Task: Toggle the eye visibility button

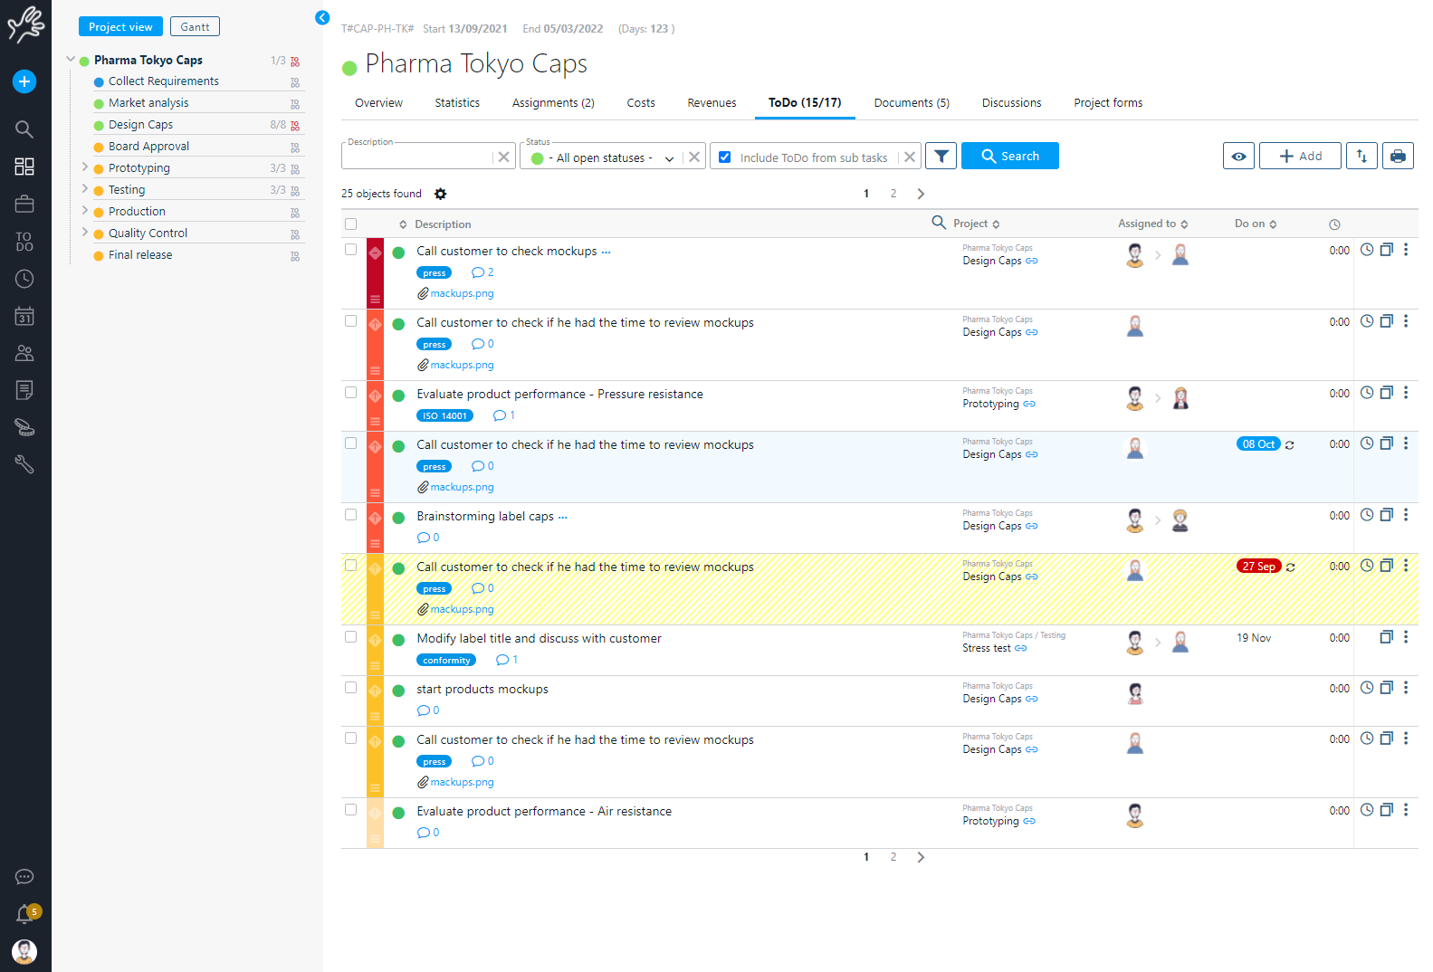Action: coord(1238,157)
